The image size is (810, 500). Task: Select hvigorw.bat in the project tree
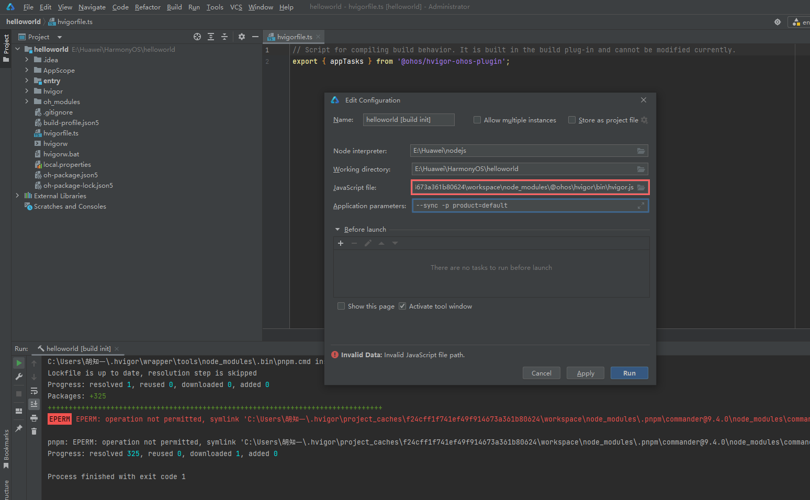coord(61,154)
